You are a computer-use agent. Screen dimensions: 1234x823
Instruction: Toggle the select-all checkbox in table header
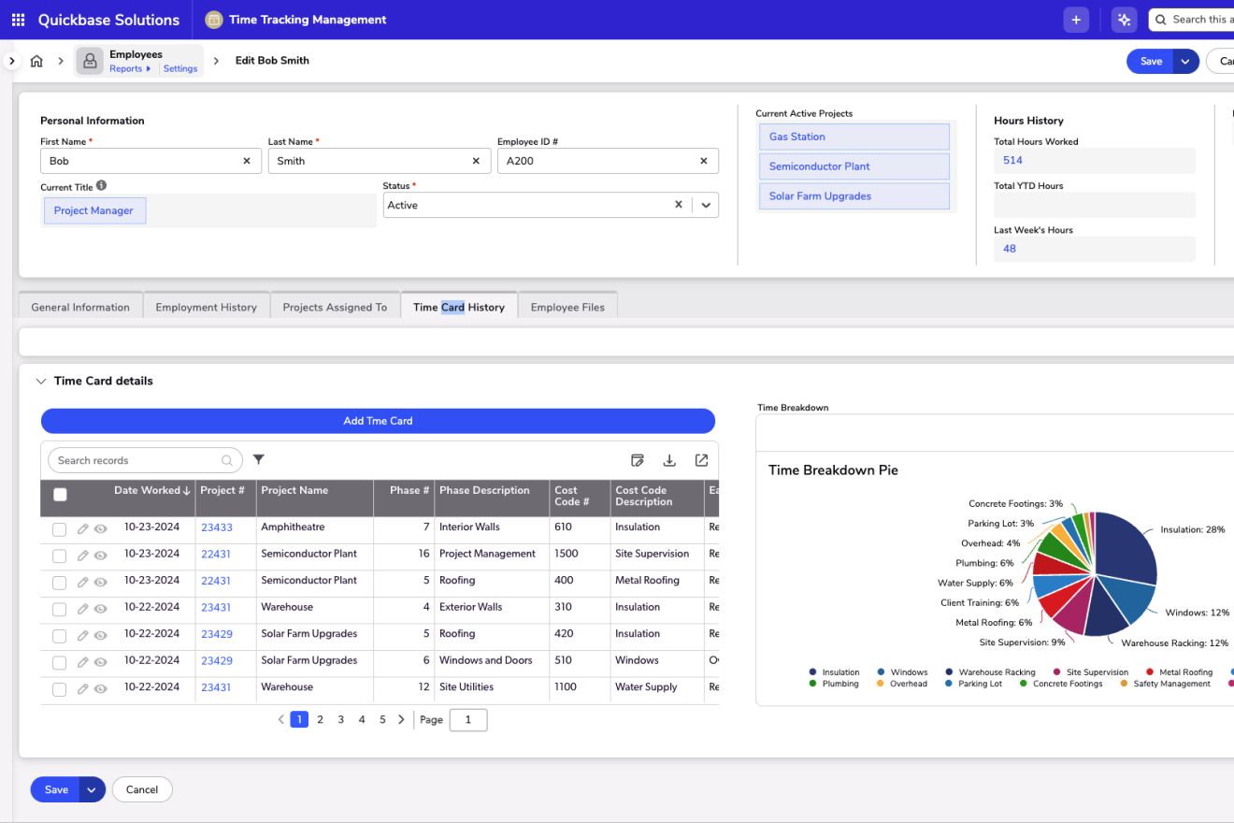[x=60, y=495]
